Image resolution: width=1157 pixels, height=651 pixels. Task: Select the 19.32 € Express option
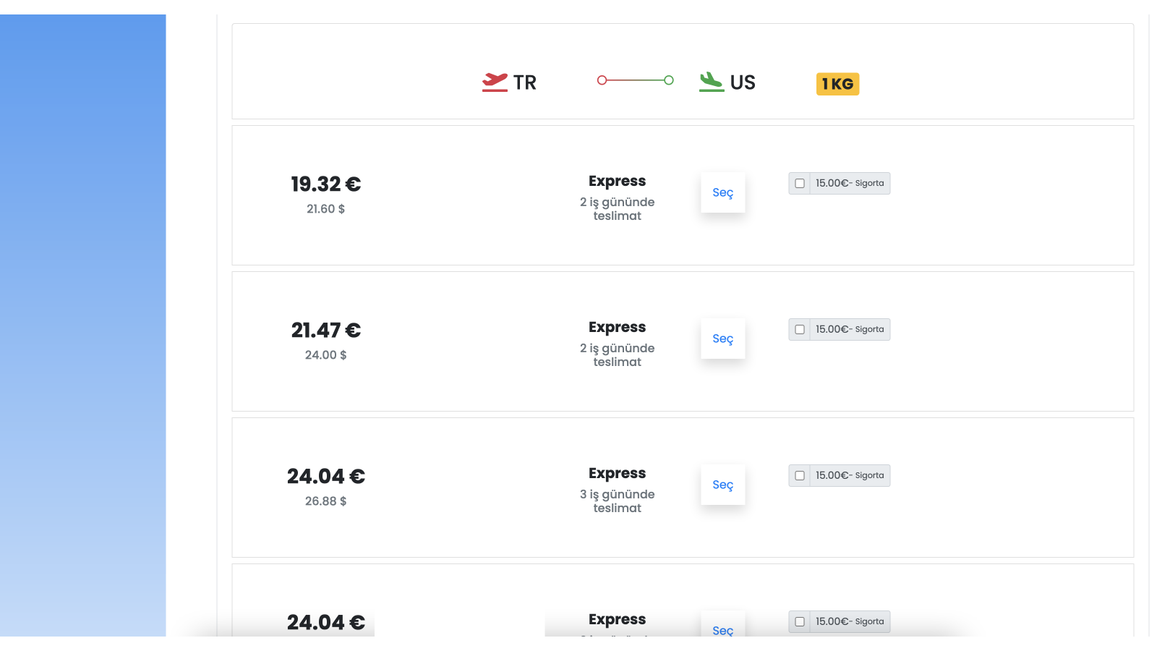723,192
